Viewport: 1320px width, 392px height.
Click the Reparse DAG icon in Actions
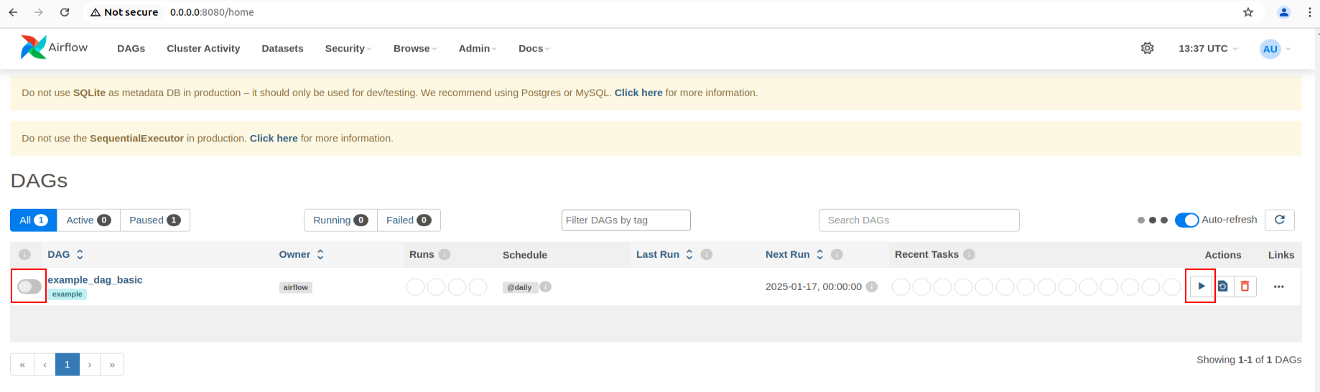pos(1223,286)
